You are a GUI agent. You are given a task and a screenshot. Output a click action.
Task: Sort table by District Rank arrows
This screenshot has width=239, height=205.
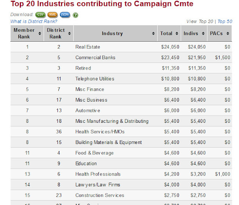pos(70,33)
